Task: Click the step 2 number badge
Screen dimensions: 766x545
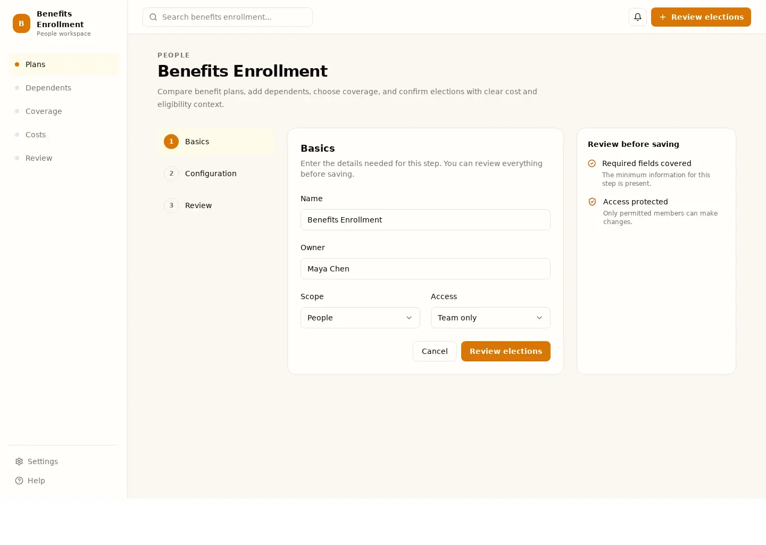Action: pos(171,174)
